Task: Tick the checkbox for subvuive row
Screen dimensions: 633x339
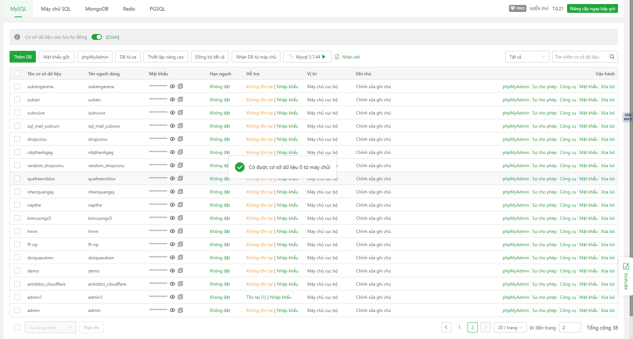Action: tap(17, 113)
